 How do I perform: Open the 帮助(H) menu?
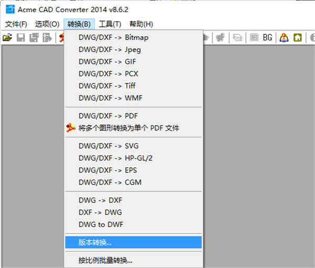141,24
